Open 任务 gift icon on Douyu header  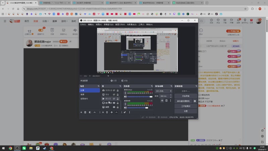251,21
